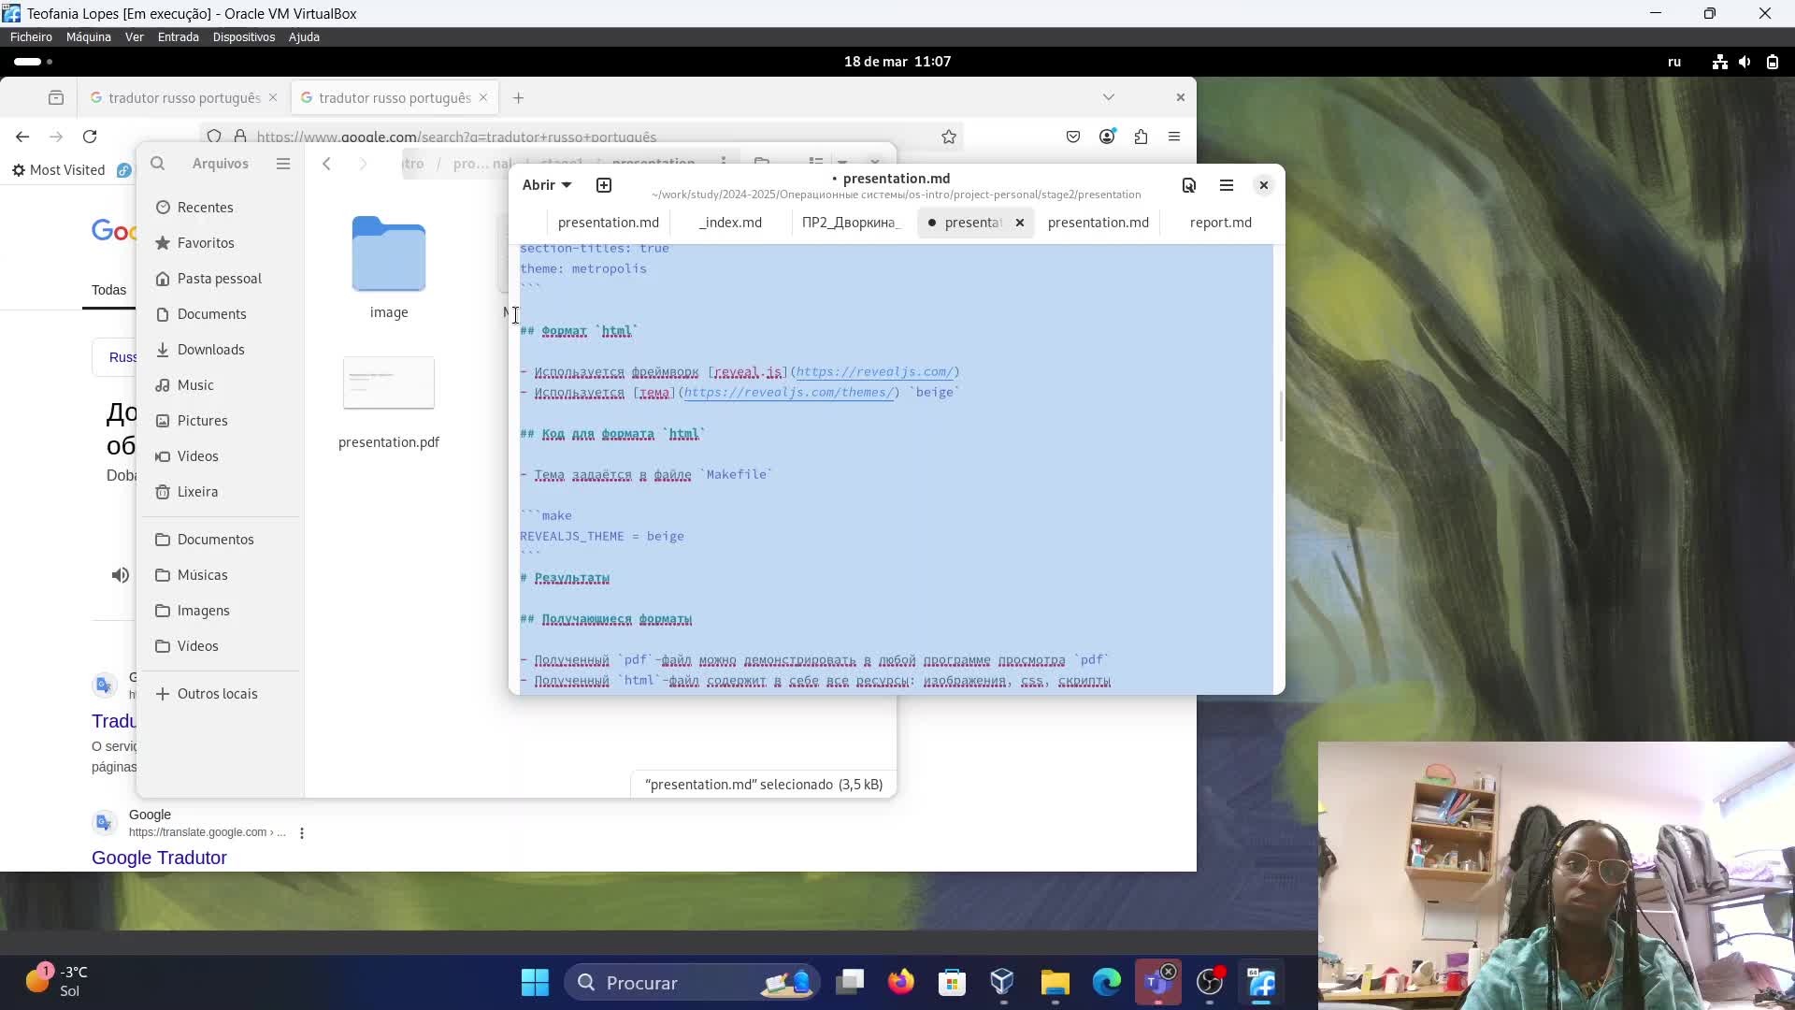Open Music in the files sidebar

[221, 385]
